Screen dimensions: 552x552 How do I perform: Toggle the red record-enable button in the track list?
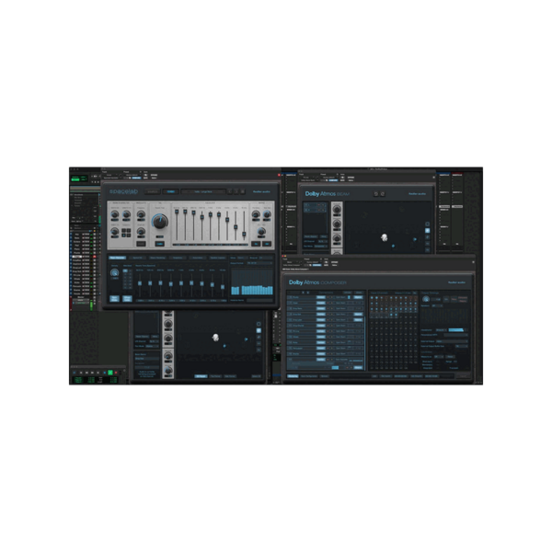click(x=95, y=257)
